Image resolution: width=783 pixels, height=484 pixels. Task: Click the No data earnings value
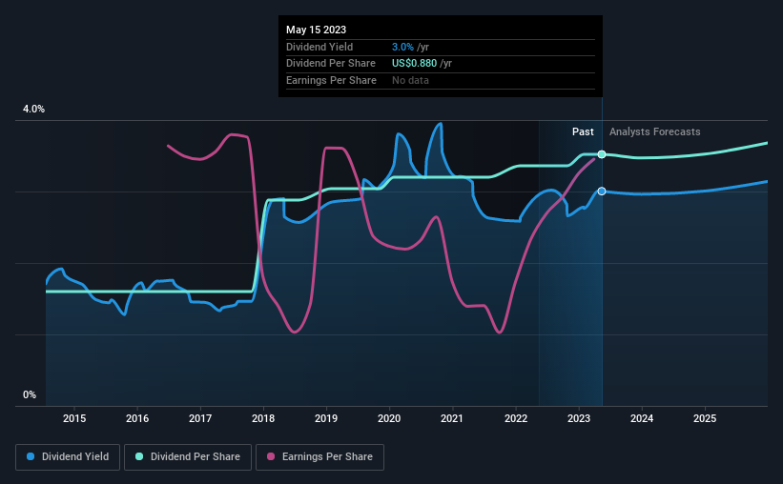(410, 80)
